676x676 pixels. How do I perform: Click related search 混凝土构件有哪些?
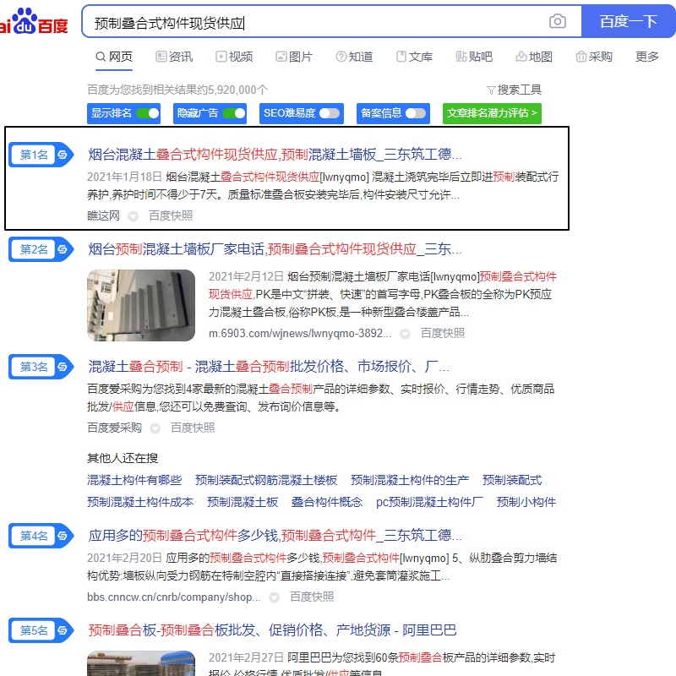coord(134,480)
